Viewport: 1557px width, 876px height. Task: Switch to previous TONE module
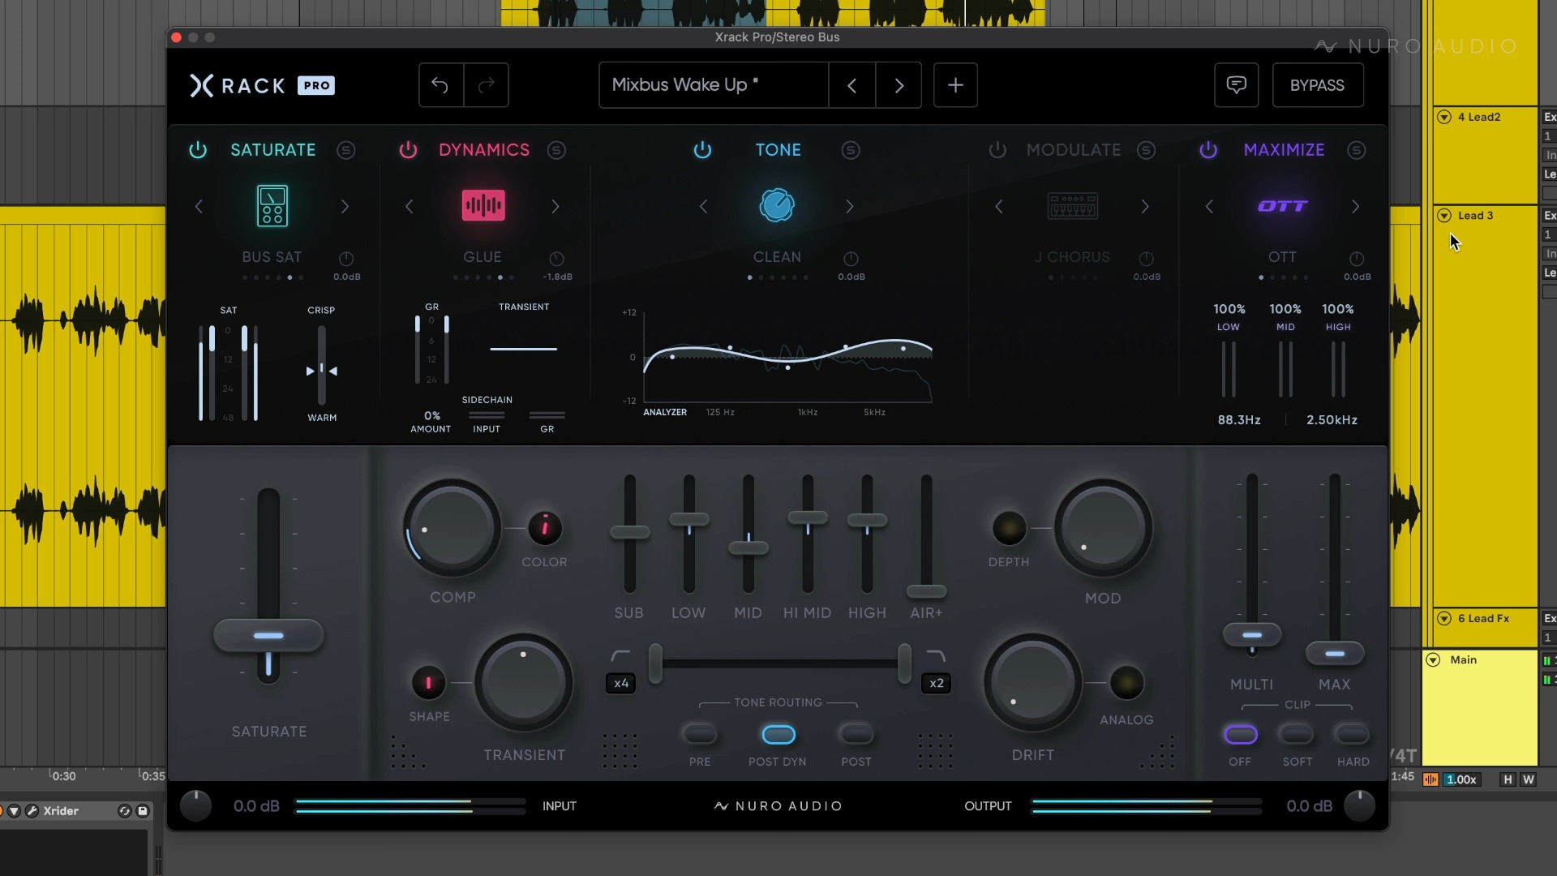click(704, 207)
